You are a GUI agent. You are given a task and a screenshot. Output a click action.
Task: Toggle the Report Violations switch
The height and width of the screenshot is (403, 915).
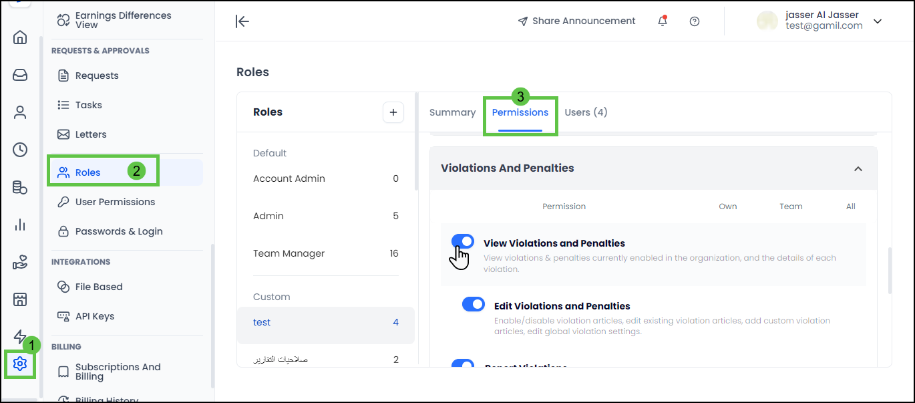463,364
